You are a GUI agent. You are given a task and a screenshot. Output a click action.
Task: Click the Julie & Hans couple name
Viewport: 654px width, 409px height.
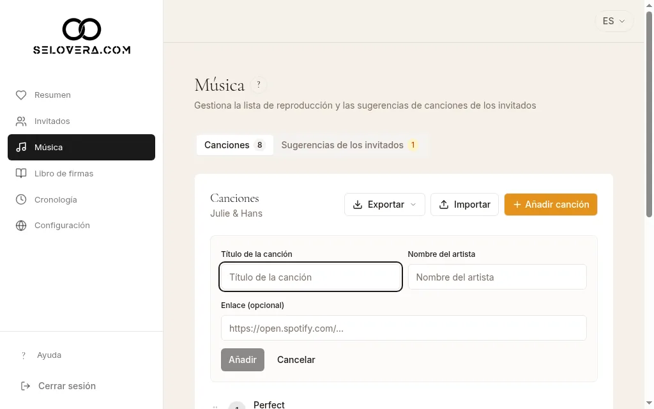tap(236, 213)
